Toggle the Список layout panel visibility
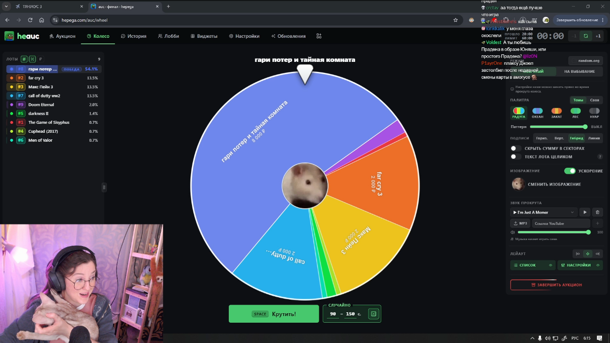 533,266
